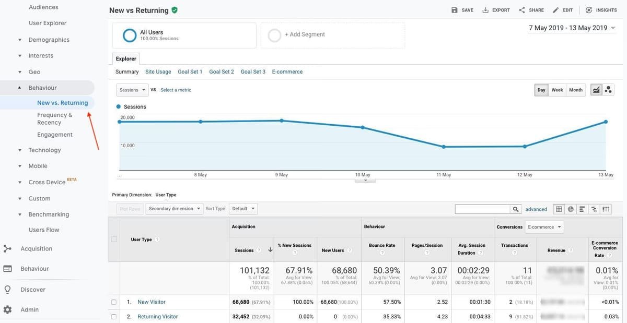The width and height of the screenshot is (627, 323).
Task: Click the Save disk icon
Action: (455, 10)
